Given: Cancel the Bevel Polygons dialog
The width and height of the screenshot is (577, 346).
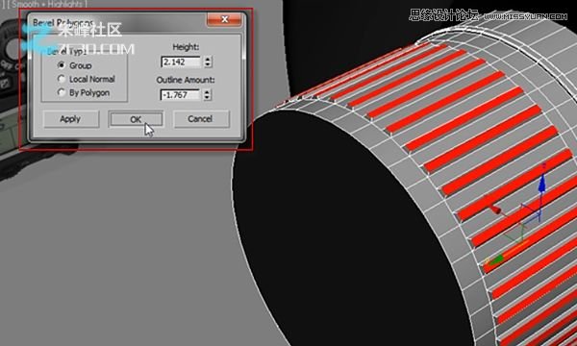Looking at the screenshot, I should click(201, 119).
